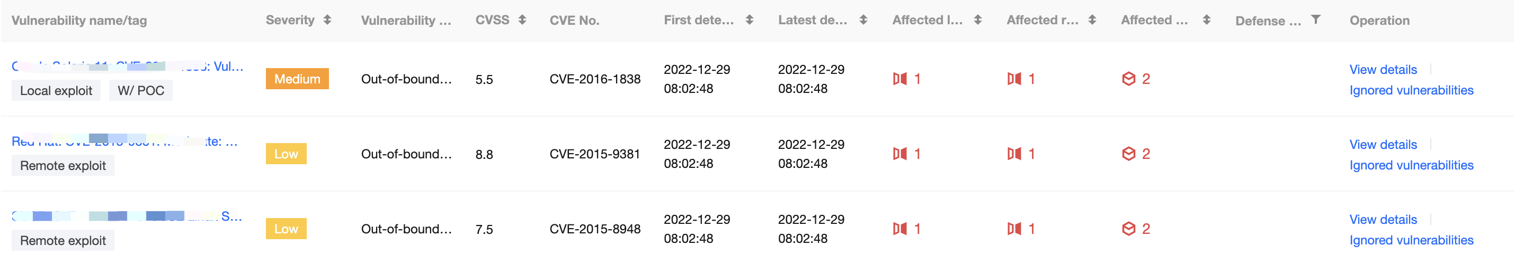View details for CVE-2016-1838
This screenshot has width=1514, height=264.
pos(1382,70)
